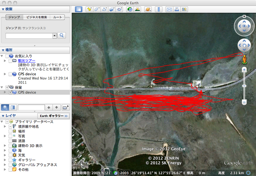
Task: Click the Places panel search magnifier button
Action: tap(5, 107)
